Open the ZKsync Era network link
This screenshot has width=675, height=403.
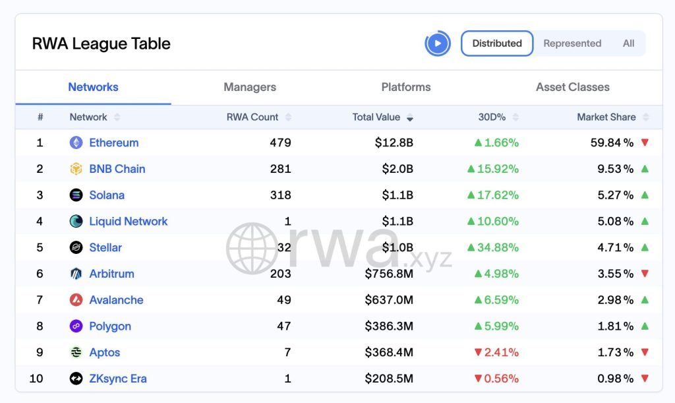[118, 379]
